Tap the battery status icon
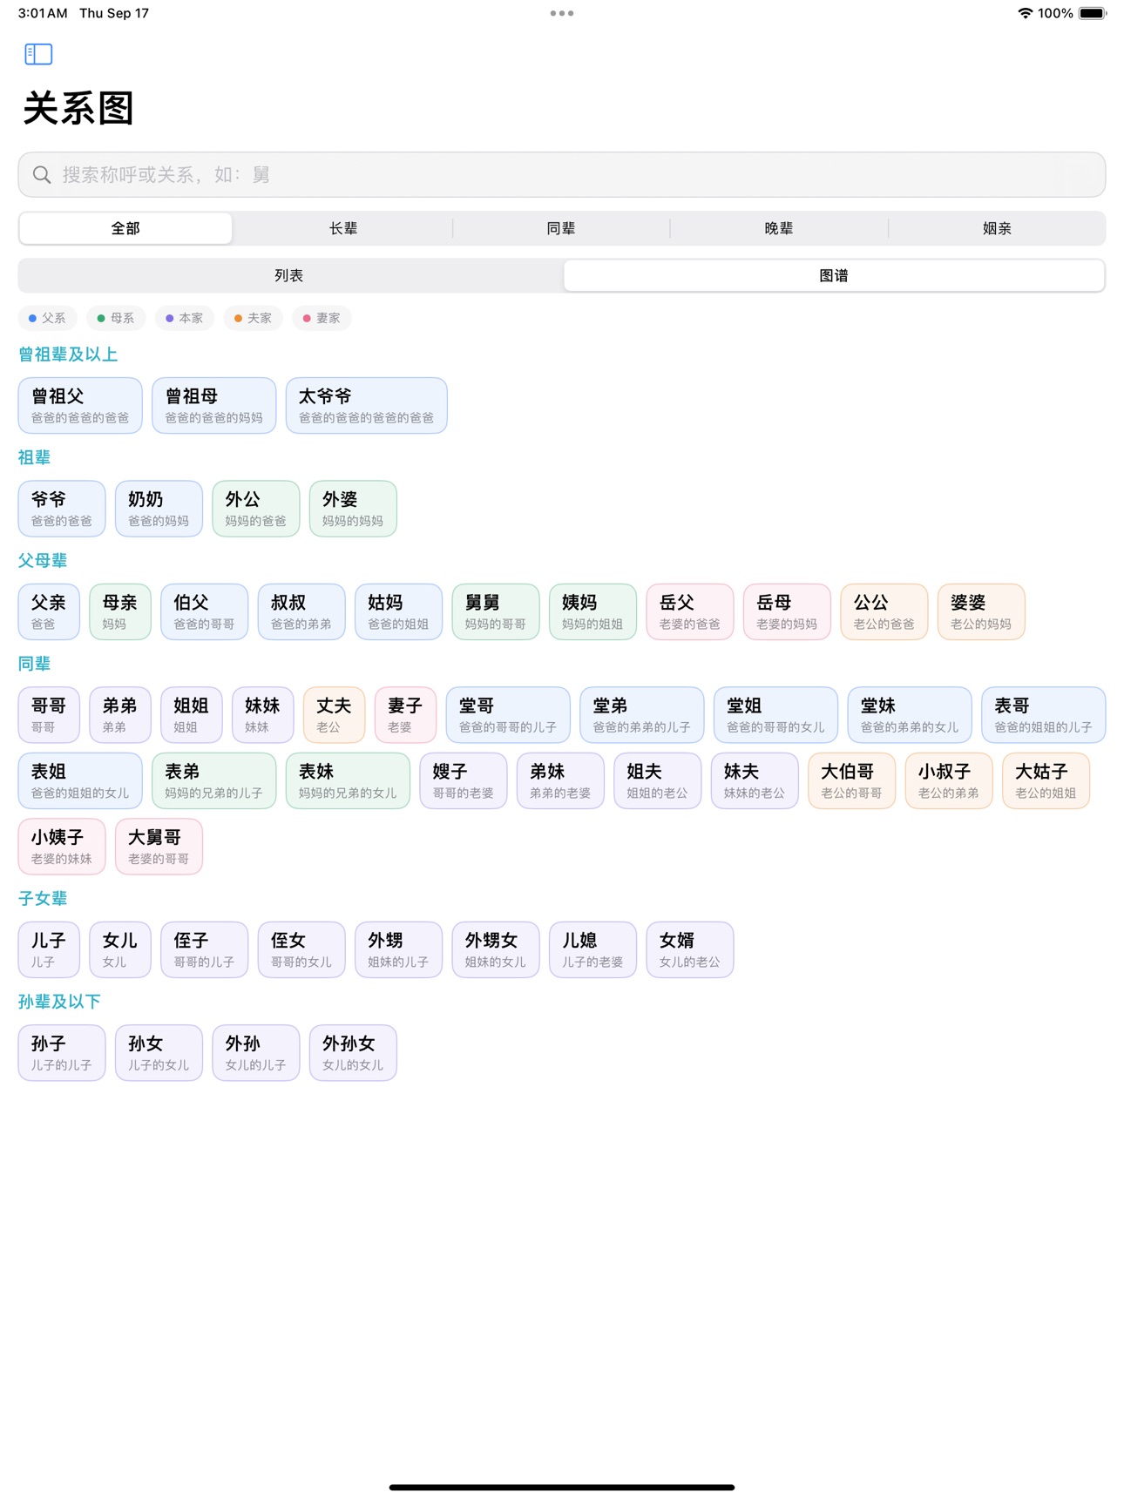1124x1499 pixels. [x=1093, y=13]
